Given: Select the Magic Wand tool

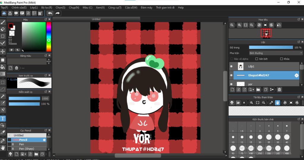Looking at the screenshot, I should pos(3,96).
